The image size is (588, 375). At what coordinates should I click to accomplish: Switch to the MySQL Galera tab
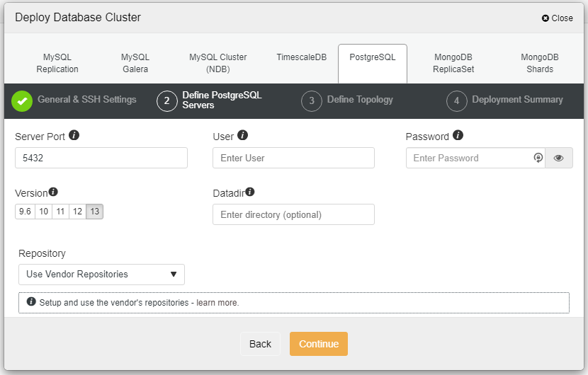[x=135, y=63]
